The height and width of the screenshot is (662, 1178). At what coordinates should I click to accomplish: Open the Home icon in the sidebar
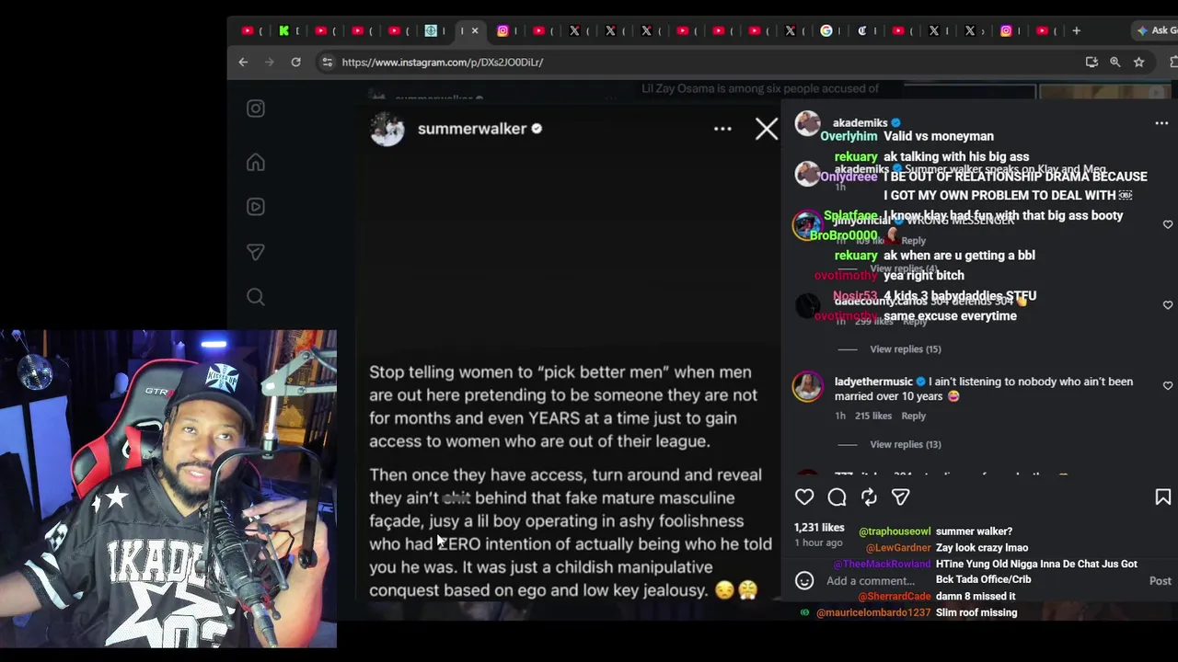point(256,162)
